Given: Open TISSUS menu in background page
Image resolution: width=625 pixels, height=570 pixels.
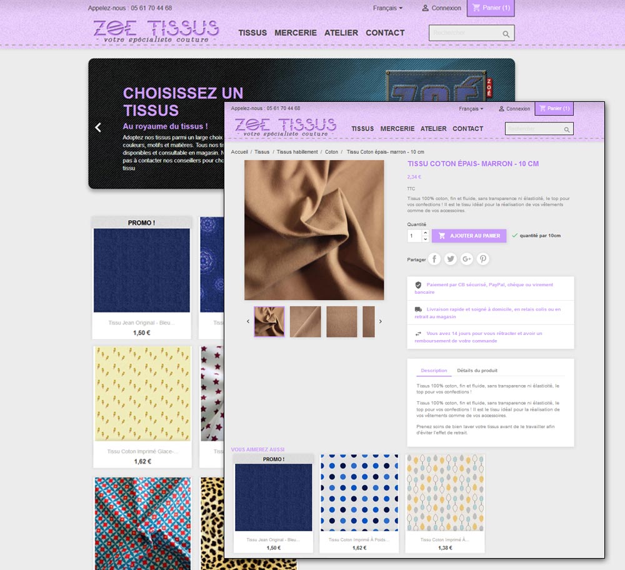Looking at the screenshot, I should click(252, 32).
